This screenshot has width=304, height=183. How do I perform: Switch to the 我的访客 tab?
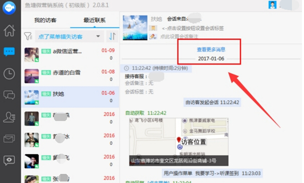coord(45,20)
